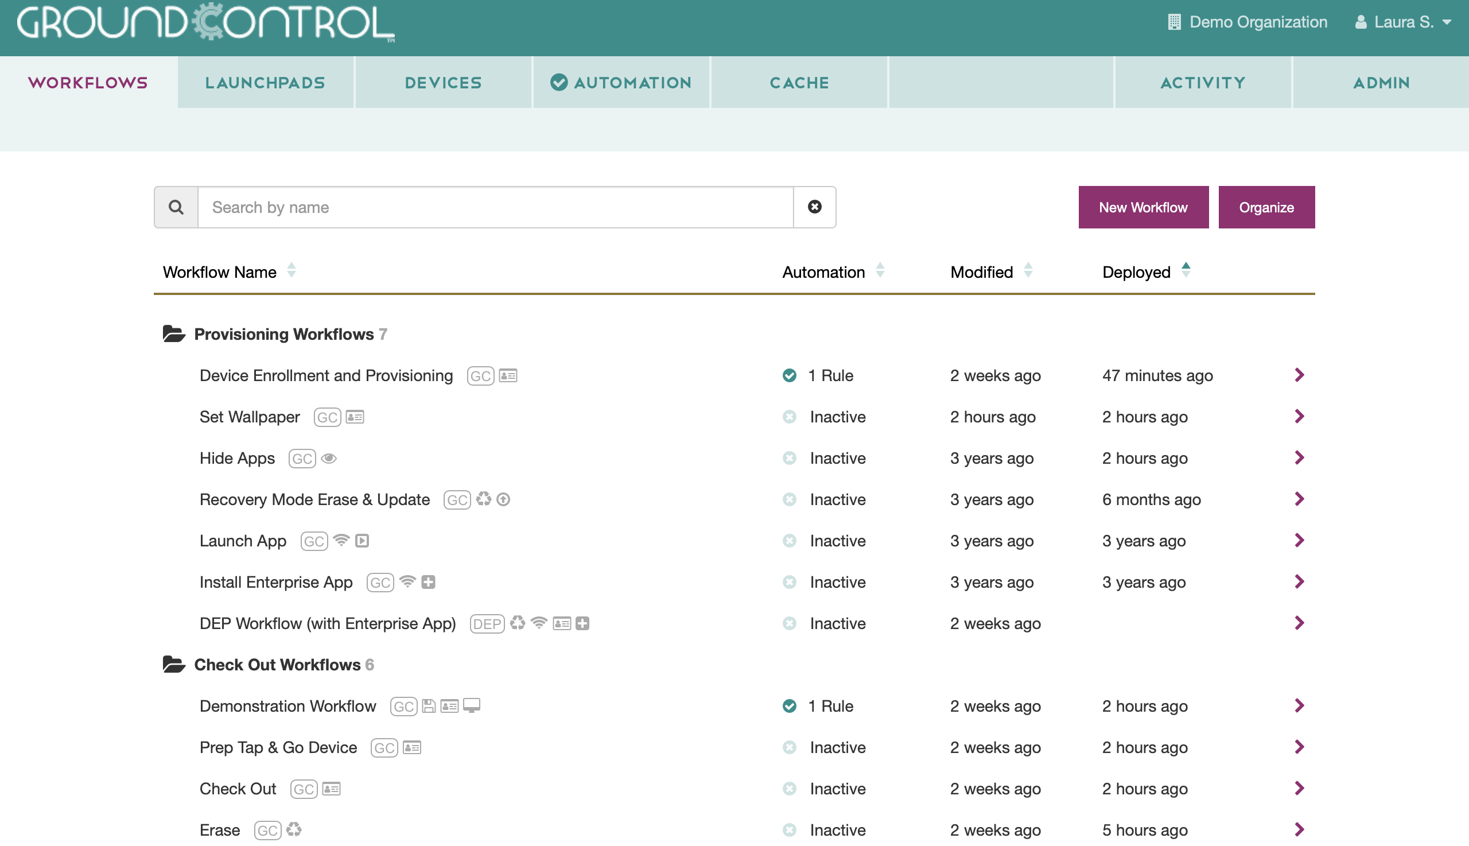
Task: Click ID card icon beside Prep Tap & Go Device
Action: [412, 748]
